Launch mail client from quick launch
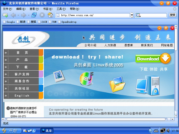The image size is (179, 134). [30, 130]
